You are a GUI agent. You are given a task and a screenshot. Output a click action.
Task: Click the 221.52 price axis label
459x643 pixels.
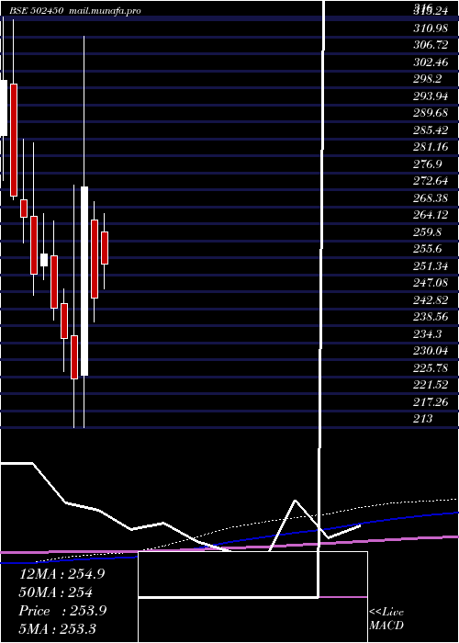point(431,385)
